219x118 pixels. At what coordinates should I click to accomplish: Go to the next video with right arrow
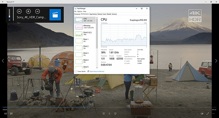pyautogui.click(x=216, y=61)
